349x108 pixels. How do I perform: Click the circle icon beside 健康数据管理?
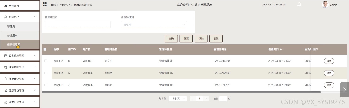[6, 67]
